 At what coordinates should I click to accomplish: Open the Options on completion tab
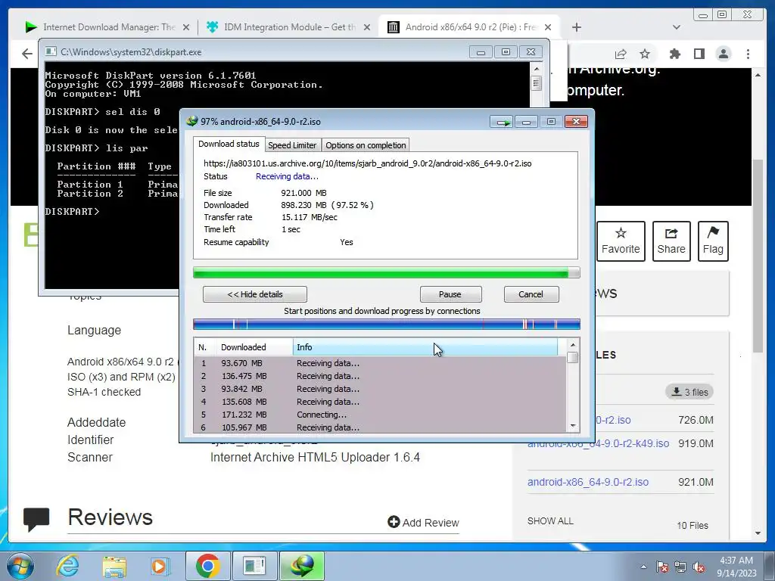pos(366,145)
